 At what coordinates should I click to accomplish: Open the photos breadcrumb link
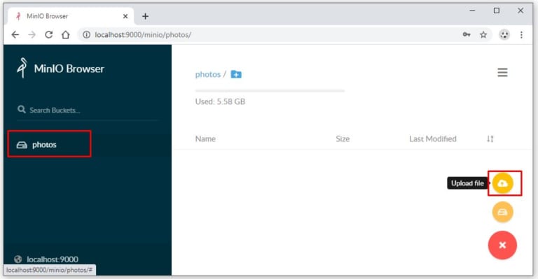point(207,74)
